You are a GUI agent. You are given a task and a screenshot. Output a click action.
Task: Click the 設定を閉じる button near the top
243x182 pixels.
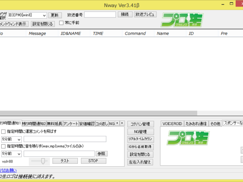(43, 24)
